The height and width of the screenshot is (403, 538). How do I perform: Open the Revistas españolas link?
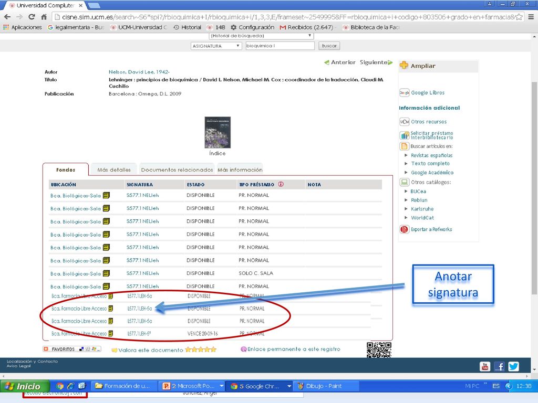(432, 155)
